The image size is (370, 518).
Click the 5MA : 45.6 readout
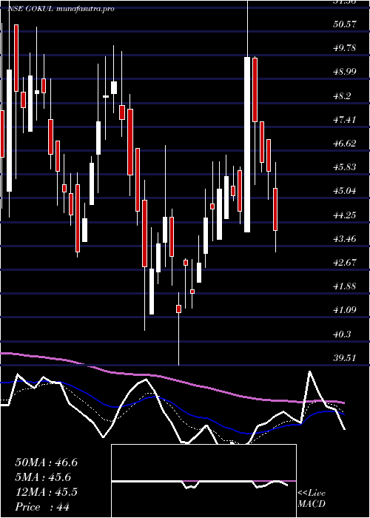pyautogui.click(x=43, y=477)
